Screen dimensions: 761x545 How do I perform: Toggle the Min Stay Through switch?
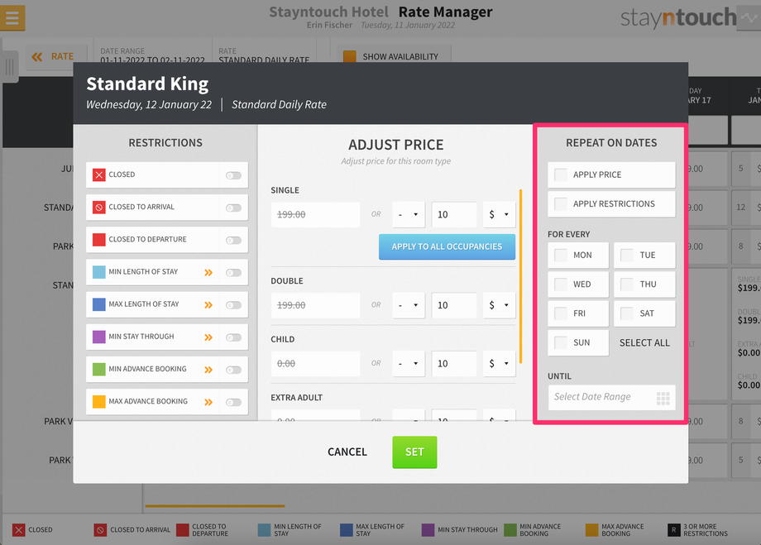(233, 337)
